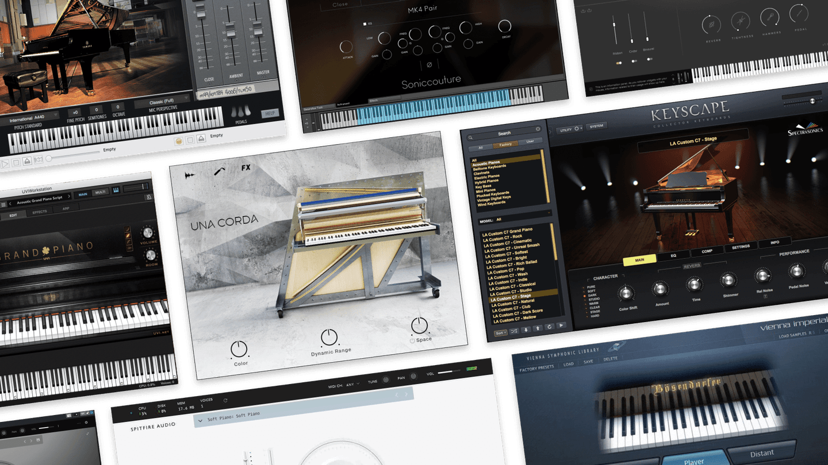Click the down arrow icon in Keyscape browser
Viewport: 828px width, 465px height.
[x=526, y=330]
